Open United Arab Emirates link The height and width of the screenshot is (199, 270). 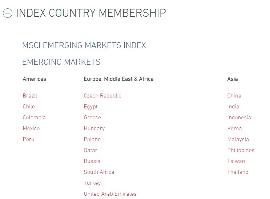(x=110, y=194)
